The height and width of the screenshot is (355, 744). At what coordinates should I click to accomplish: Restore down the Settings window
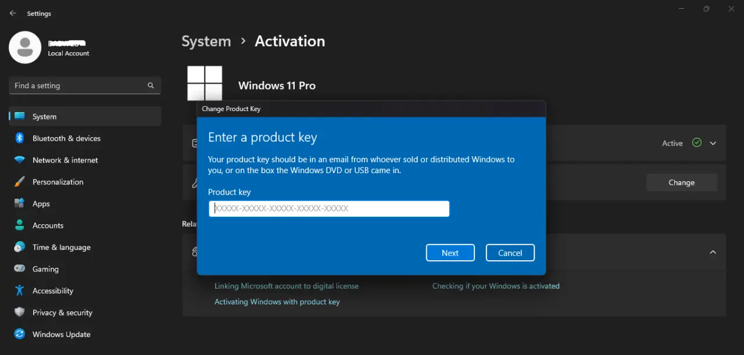[x=706, y=9]
